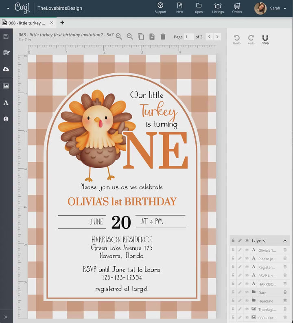Open the Listings menu

(218, 8)
